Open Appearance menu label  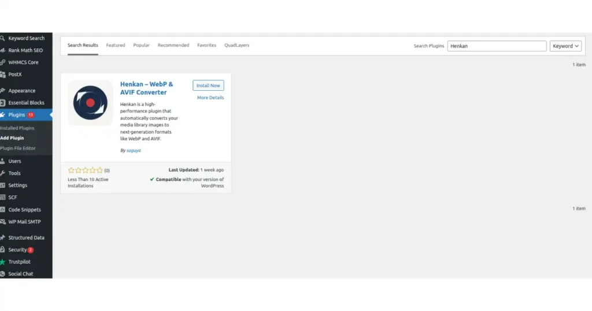click(x=22, y=91)
